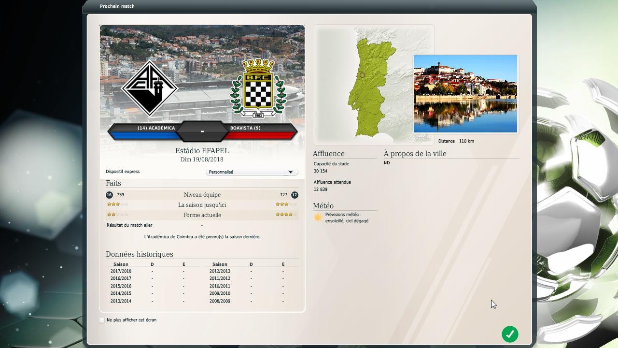
Task: Click the 'Distance : 110 km' label
Action: (456, 141)
